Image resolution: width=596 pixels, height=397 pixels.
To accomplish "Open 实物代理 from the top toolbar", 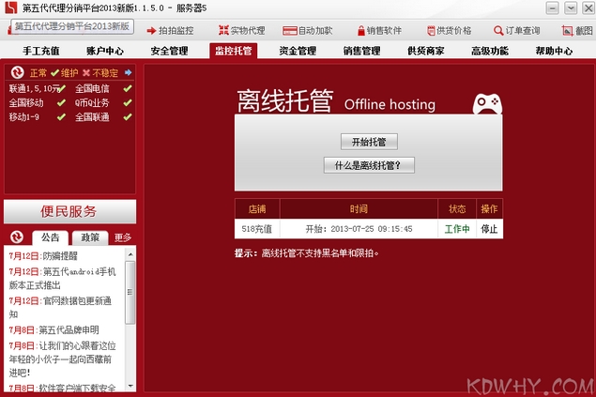I will (222, 30).
